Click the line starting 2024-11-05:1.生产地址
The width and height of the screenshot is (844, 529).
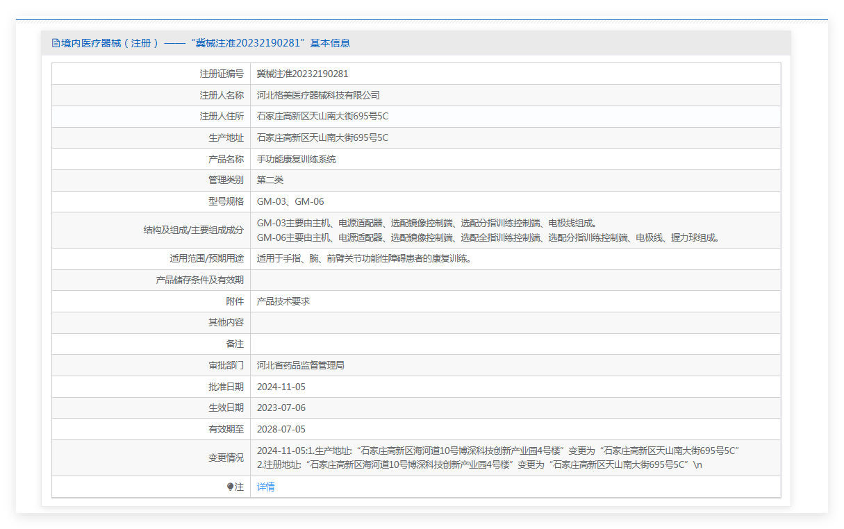coord(499,451)
